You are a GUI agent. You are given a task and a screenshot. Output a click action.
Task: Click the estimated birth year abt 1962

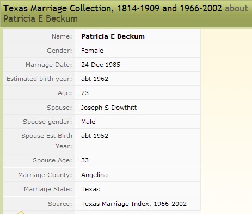pos(95,79)
